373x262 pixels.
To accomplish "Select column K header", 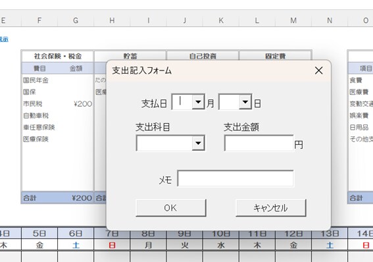I will tap(221, 20).
